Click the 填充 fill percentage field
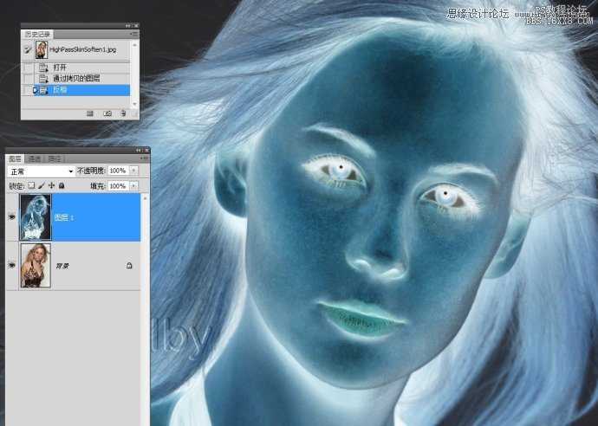The height and width of the screenshot is (426, 598). [x=116, y=186]
